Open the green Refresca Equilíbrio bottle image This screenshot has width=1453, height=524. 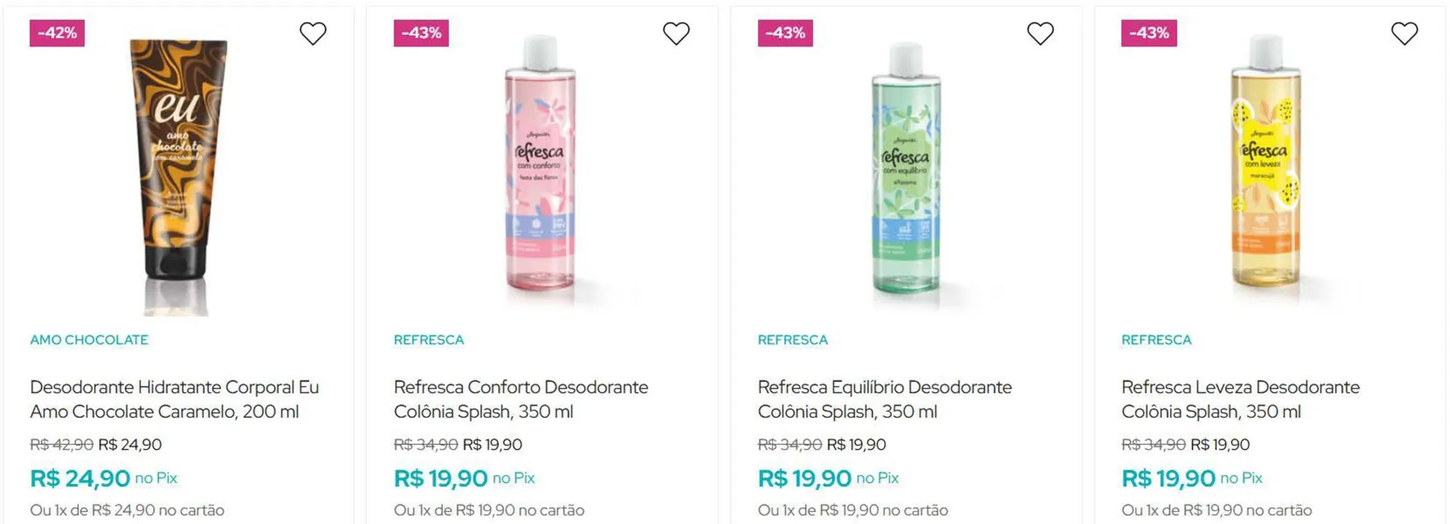906,168
